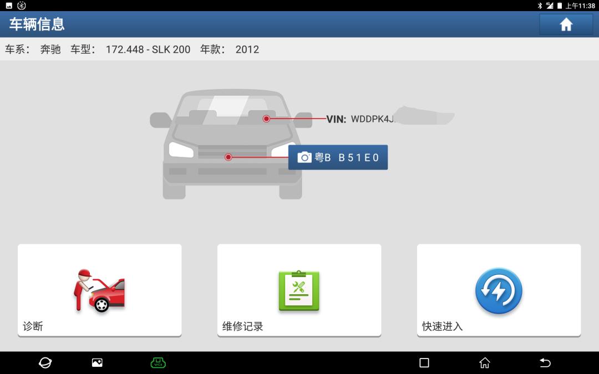Tap the 粤B B51E0 license plate button

(x=338, y=157)
